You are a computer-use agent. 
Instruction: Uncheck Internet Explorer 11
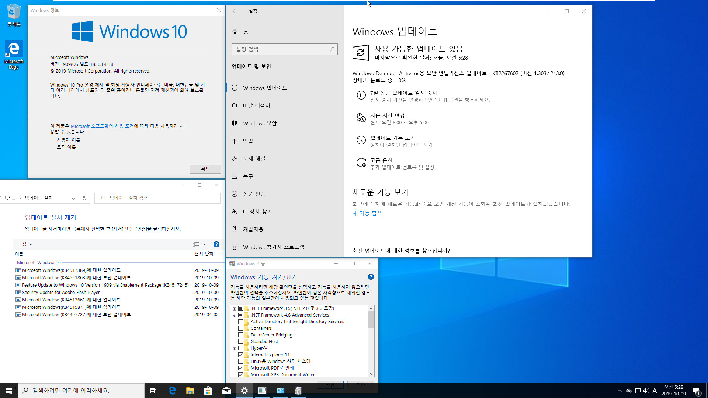click(240, 355)
